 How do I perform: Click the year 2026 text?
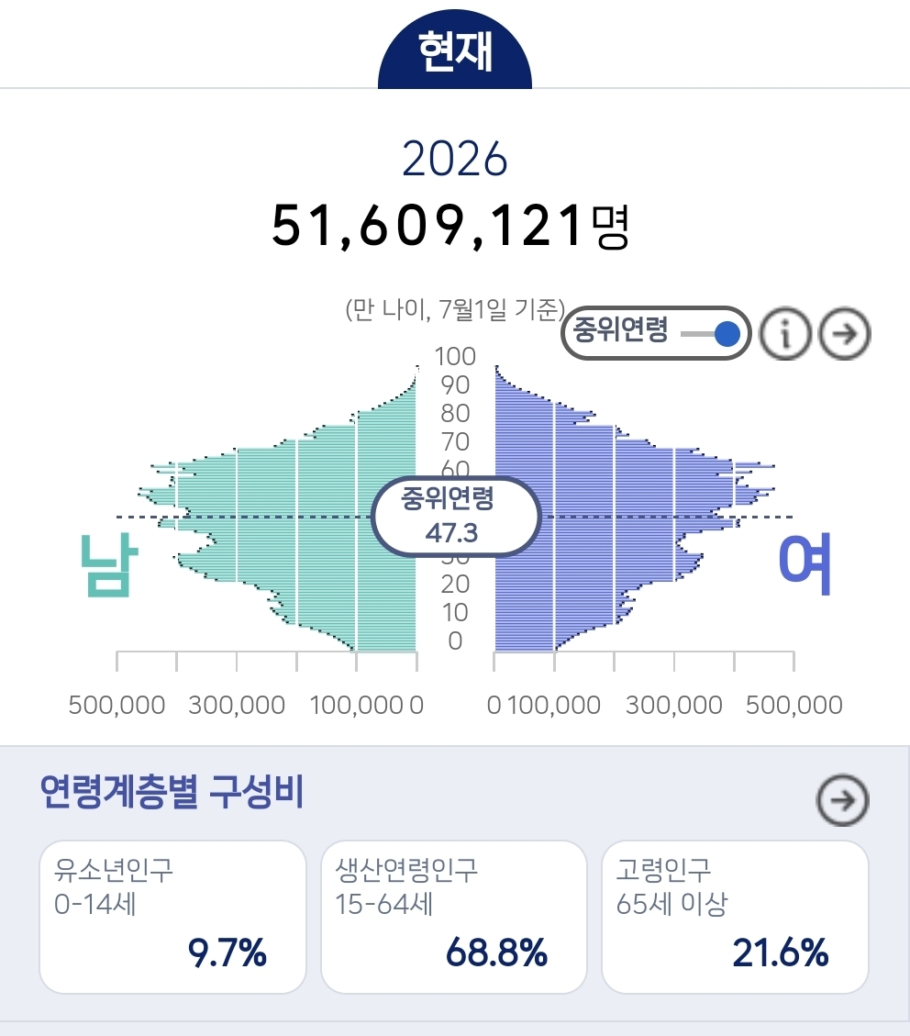tap(455, 161)
